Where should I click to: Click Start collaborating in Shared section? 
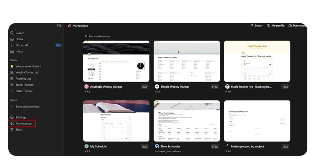click(27, 107)
